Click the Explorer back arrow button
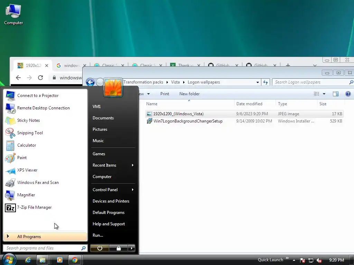The height and width of the screenshot is (265, 354). [90, 82]
